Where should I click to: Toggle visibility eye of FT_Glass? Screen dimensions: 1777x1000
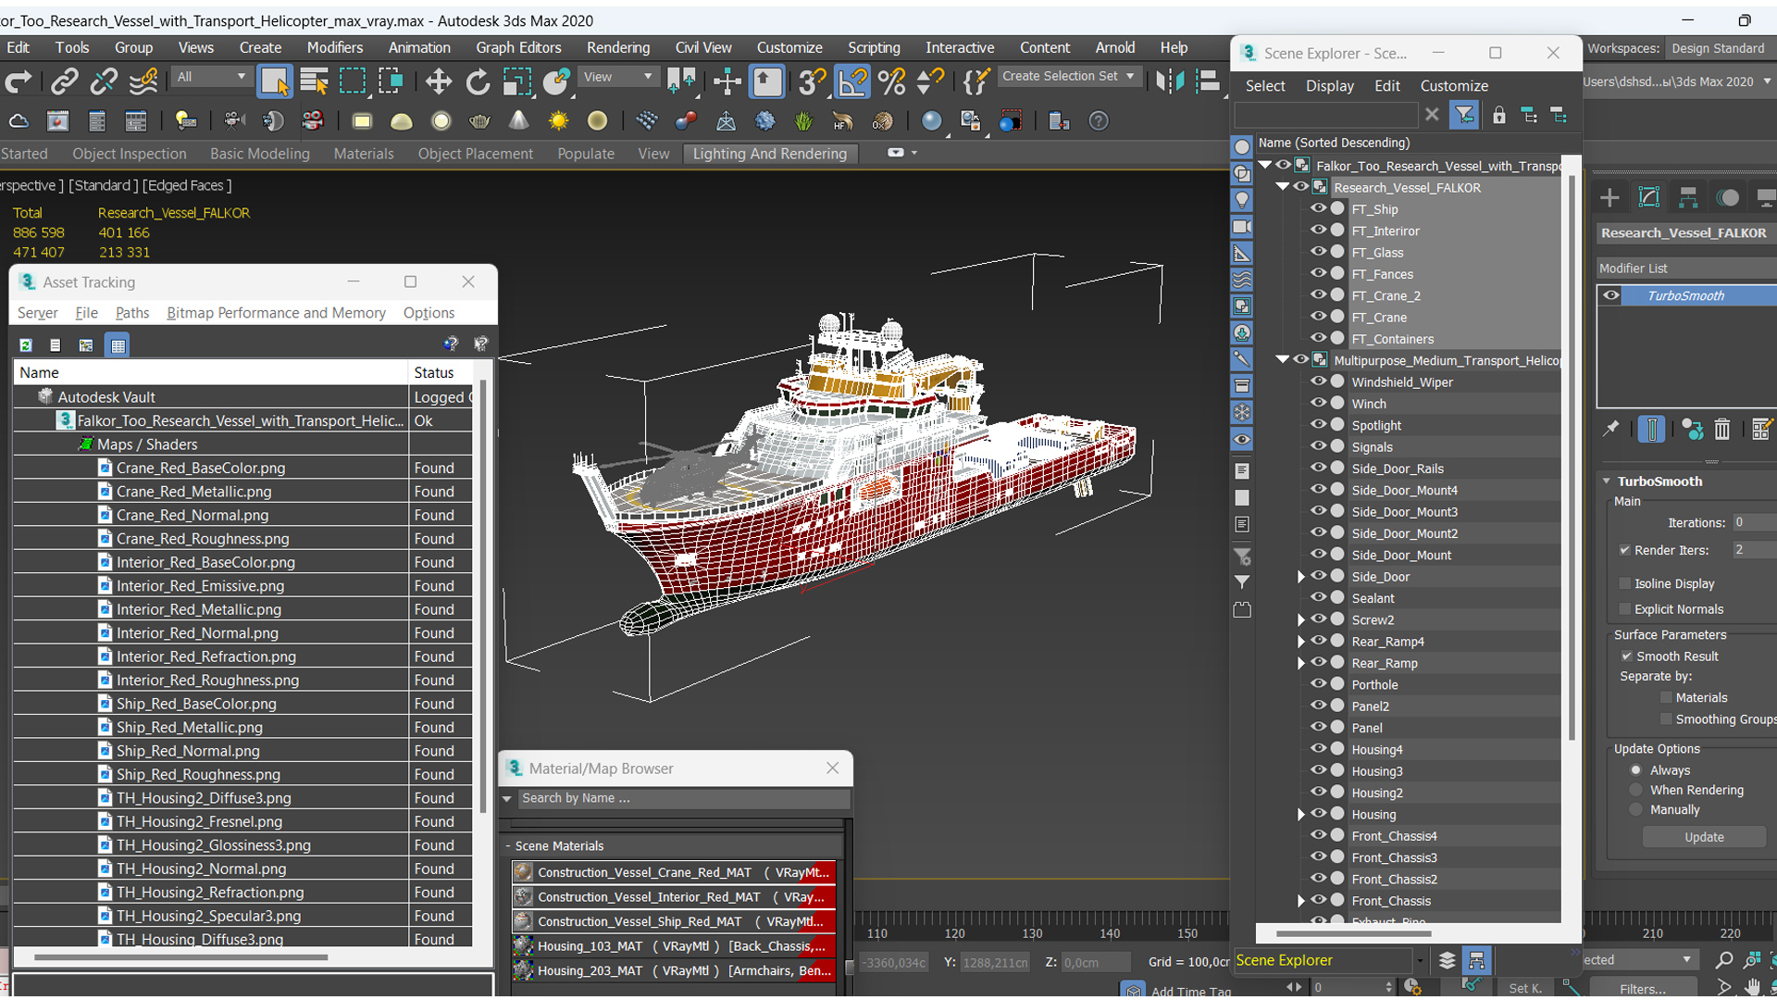1318,252
